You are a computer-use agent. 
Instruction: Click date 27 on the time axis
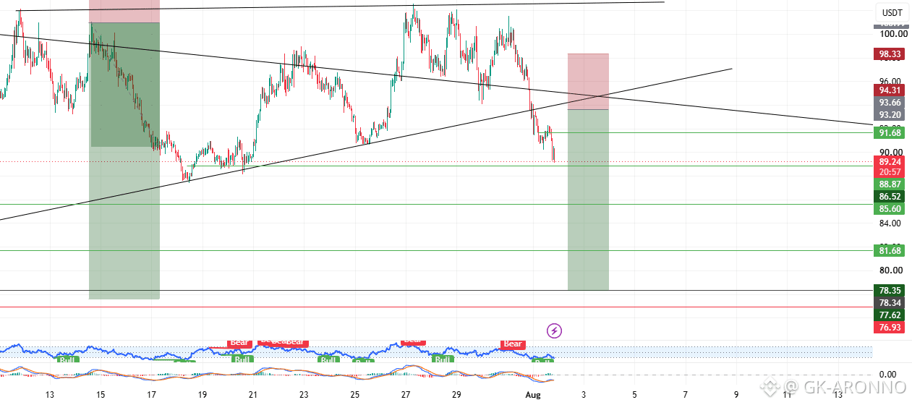tap(406, 395)
